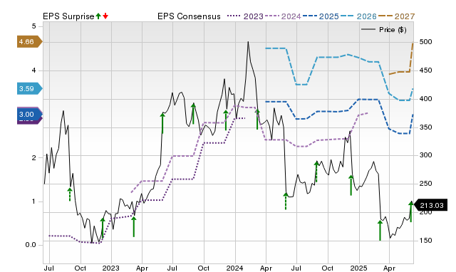
Task: Click the red down arrow beside EPS Surprise
Action: (105, 16)
